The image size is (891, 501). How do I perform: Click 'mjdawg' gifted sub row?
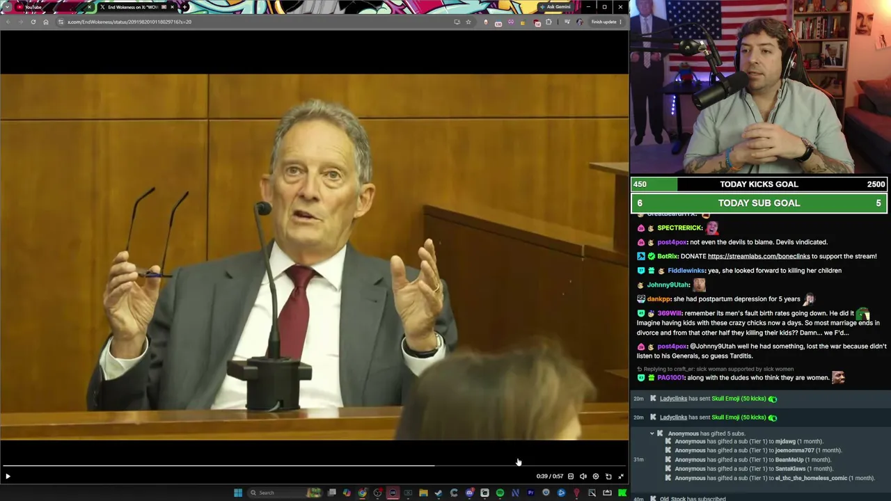[749, 441]
